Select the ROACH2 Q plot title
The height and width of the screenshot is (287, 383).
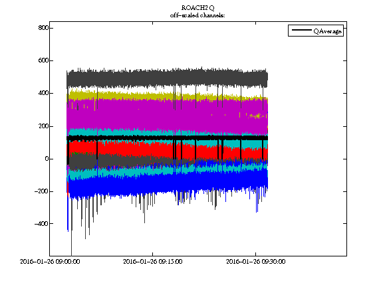198,8
